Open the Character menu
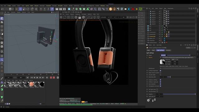This screenshot has width=199, height=112. [x=48, y=6]
